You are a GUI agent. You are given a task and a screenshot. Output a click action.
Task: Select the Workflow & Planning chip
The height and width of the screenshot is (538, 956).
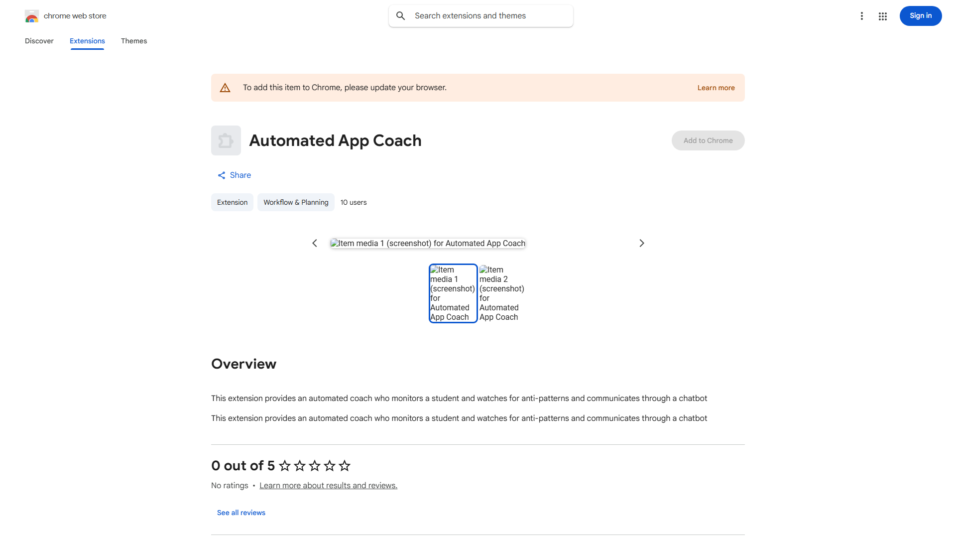coord(296,202)
